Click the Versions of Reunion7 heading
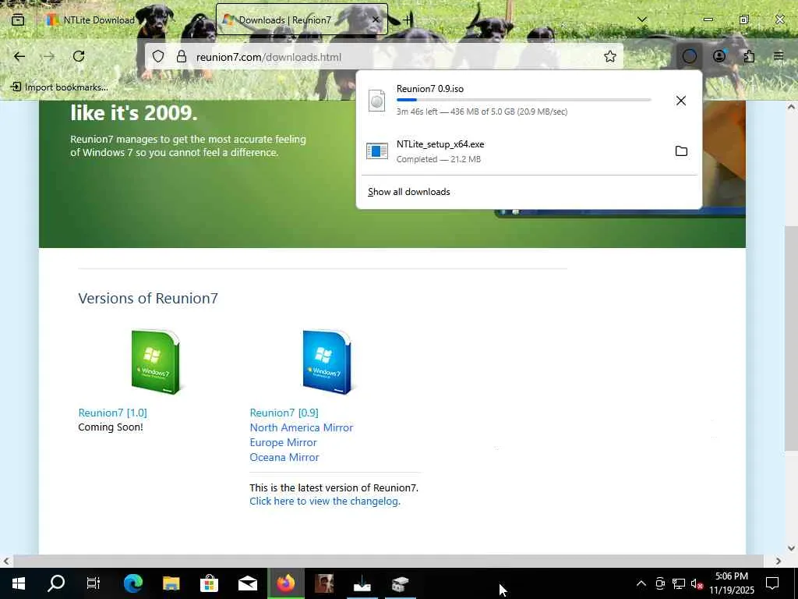Viewport: 798px width, 599px height. 148,298
